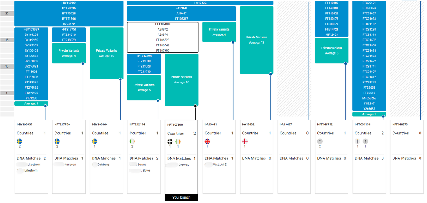Click the I-FT212194 block header

pyautogui.click(x=144, y=56)
